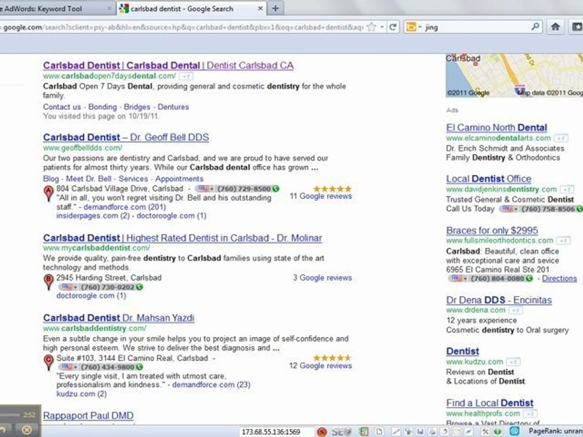Click the SEO toolbar icon in status bar
583x437 pixels.
[x=341, y=432]
